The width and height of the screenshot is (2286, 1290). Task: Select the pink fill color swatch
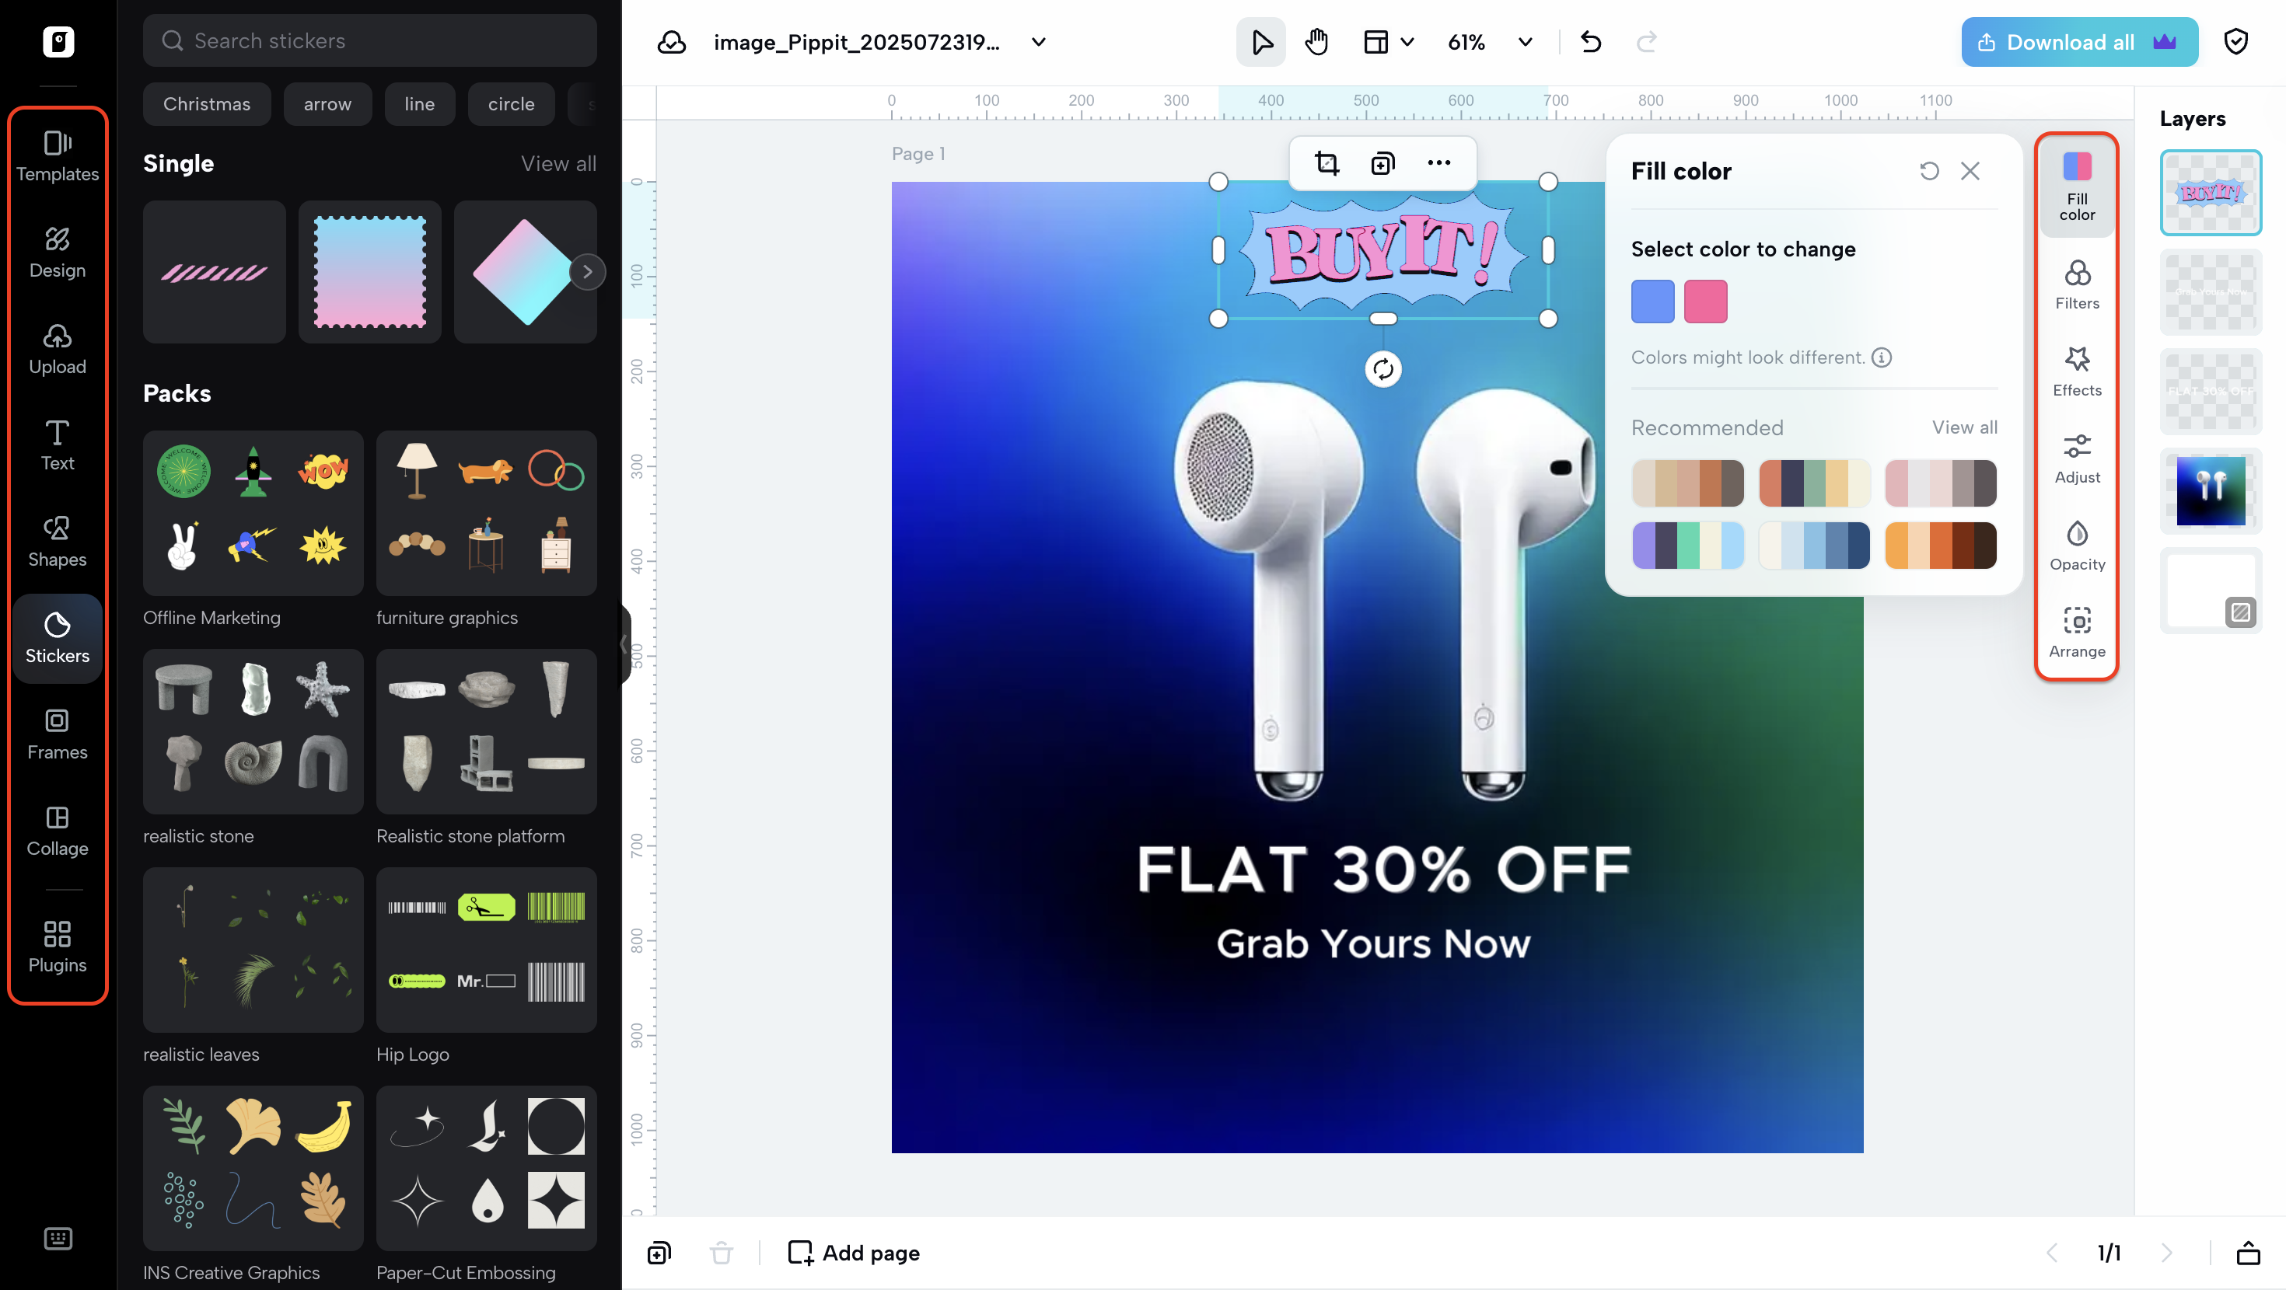coord(1704,301)
